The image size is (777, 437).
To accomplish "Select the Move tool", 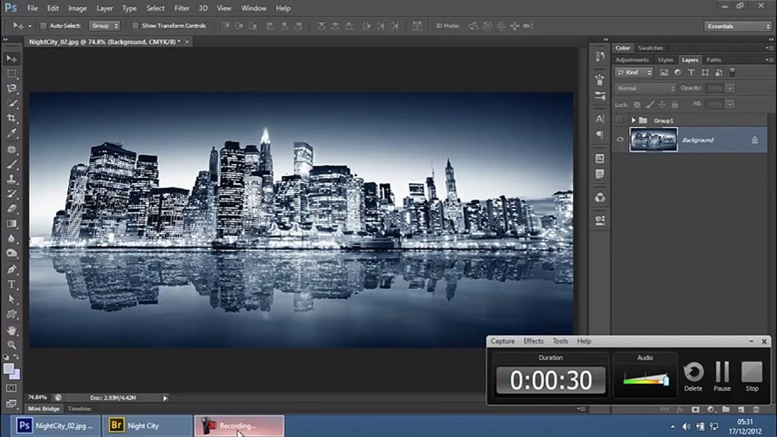I will tap(12, 58).
